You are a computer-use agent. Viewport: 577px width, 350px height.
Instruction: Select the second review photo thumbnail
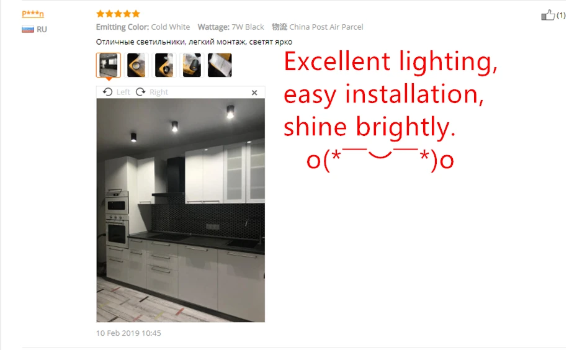136,65
